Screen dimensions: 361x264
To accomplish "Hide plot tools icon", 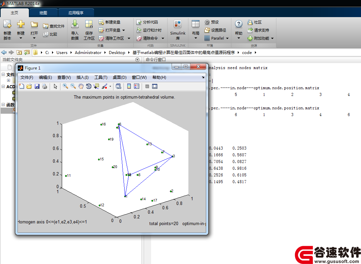I will click(147, 87).
